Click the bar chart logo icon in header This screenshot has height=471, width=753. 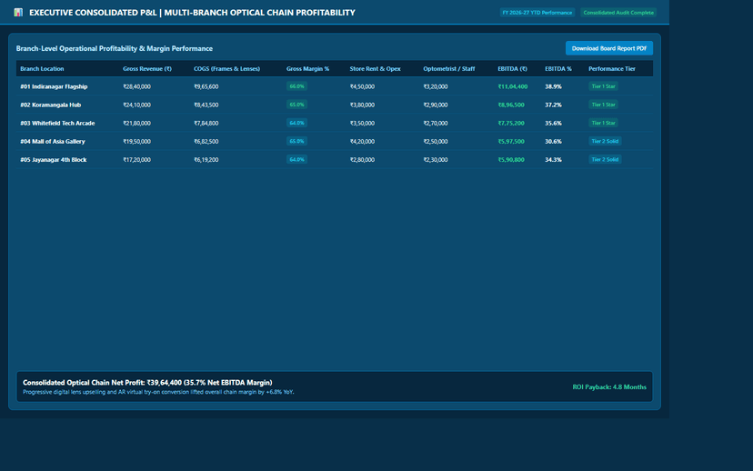coord(18,13)
